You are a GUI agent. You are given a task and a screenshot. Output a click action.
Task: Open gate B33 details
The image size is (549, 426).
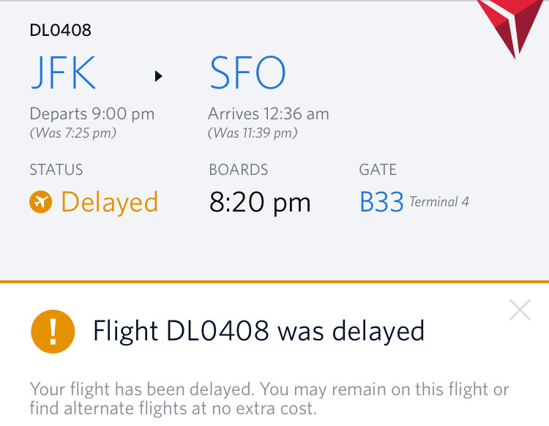pyautogui.click(x=381, y=203)
